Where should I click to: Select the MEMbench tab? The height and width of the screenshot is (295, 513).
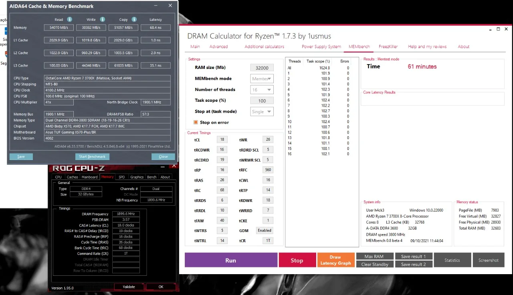click(x=359, y=46)
